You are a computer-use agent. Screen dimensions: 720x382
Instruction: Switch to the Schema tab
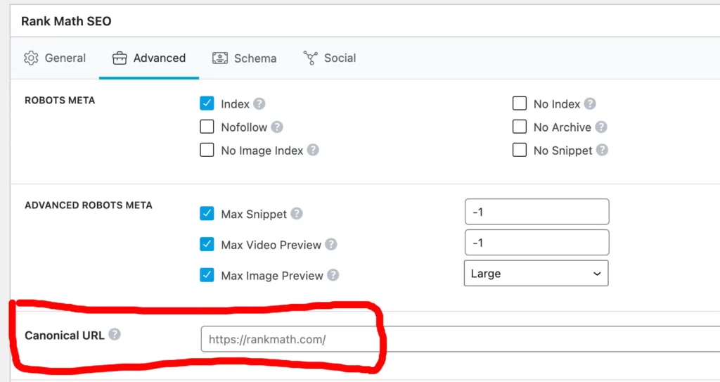(244, 58)
